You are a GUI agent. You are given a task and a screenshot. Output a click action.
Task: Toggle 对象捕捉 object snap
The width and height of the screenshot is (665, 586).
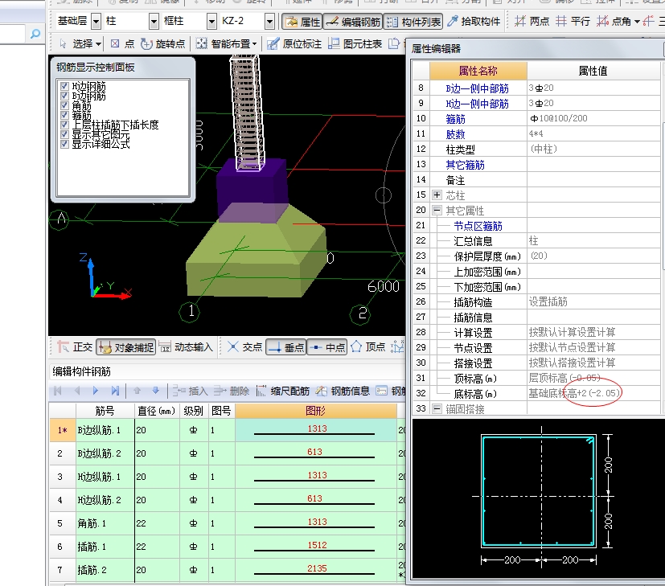point(126,347)
